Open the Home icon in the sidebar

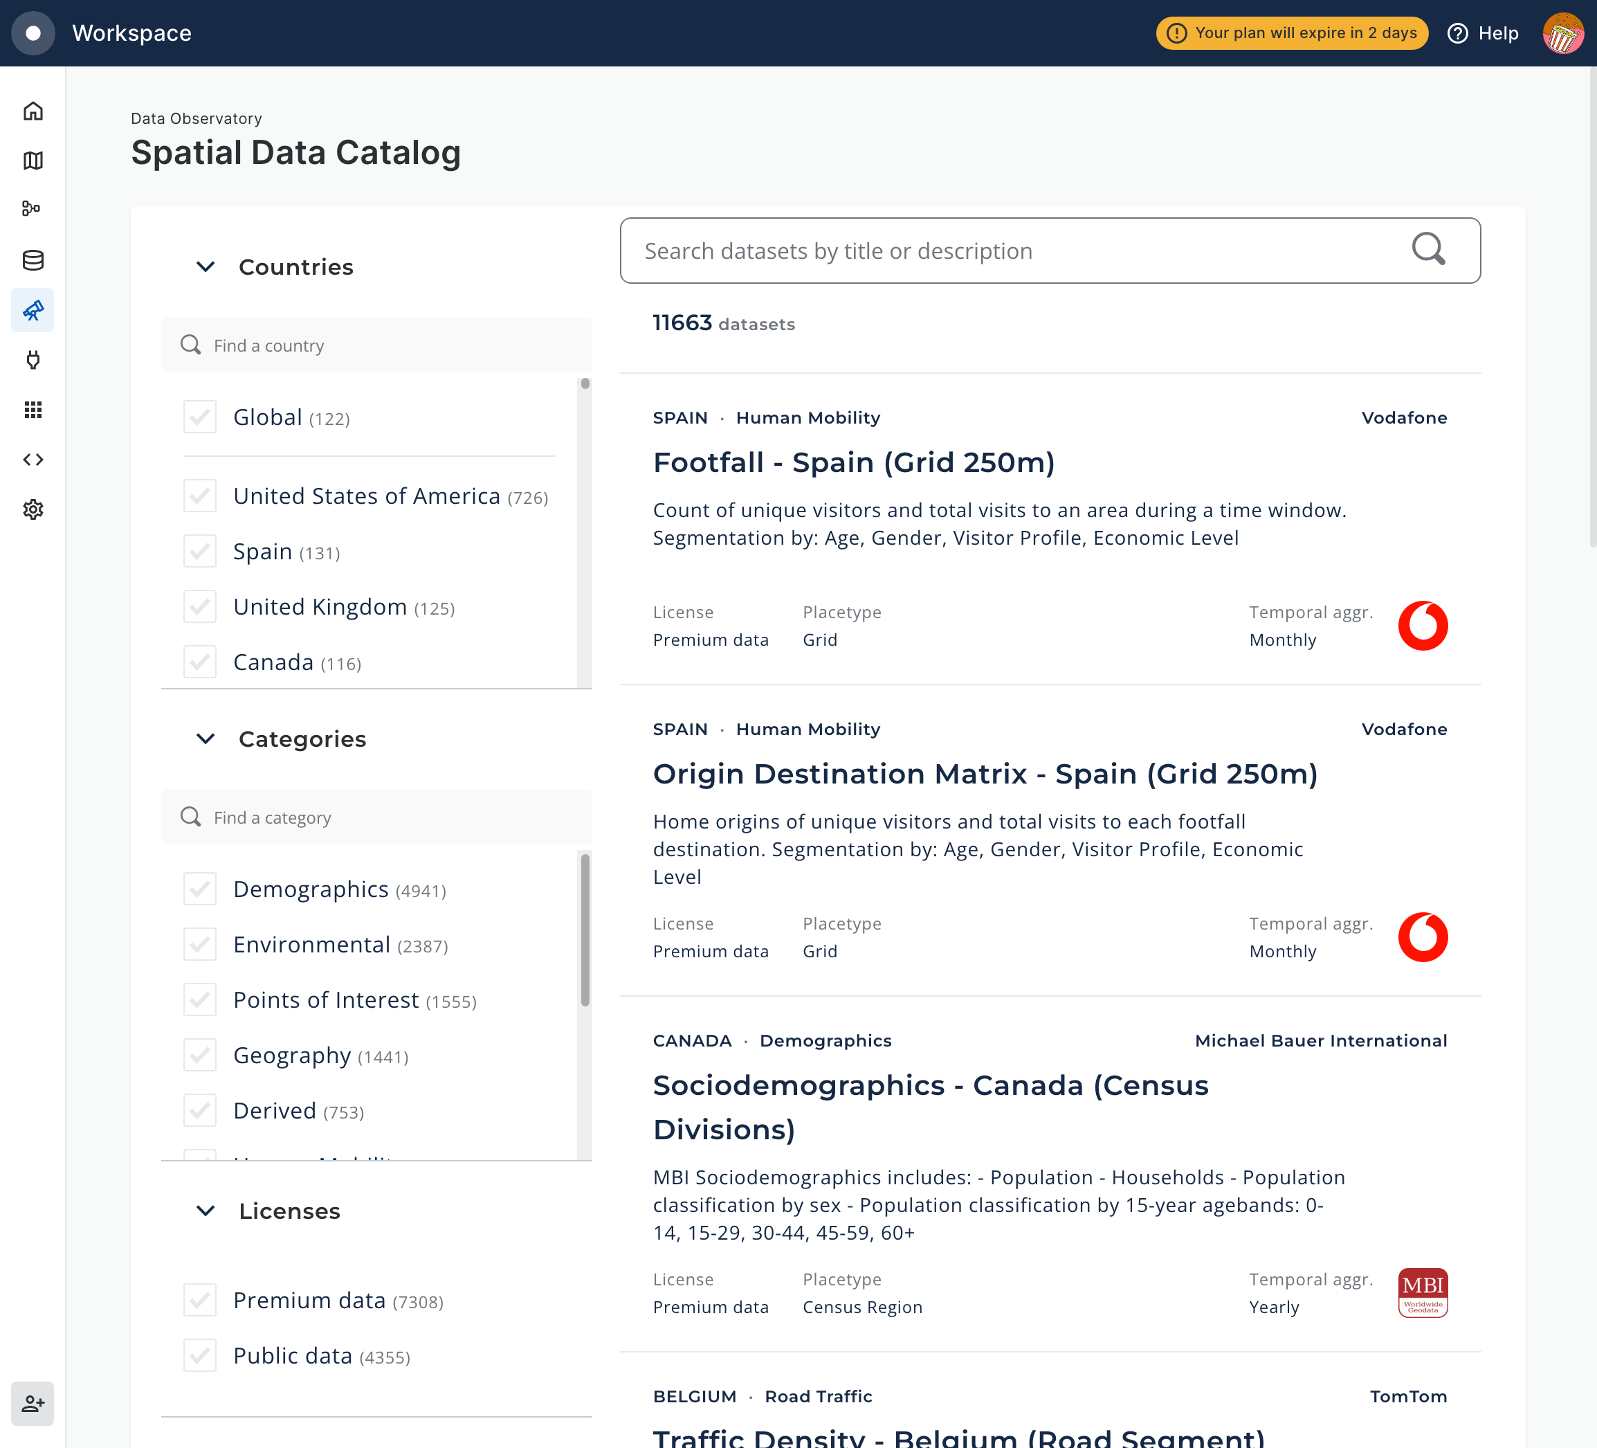click(x=33, y=111)
